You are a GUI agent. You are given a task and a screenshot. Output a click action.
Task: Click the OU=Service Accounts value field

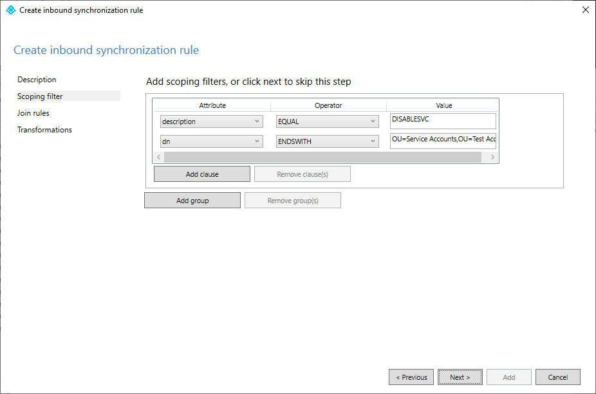[443, 141]
